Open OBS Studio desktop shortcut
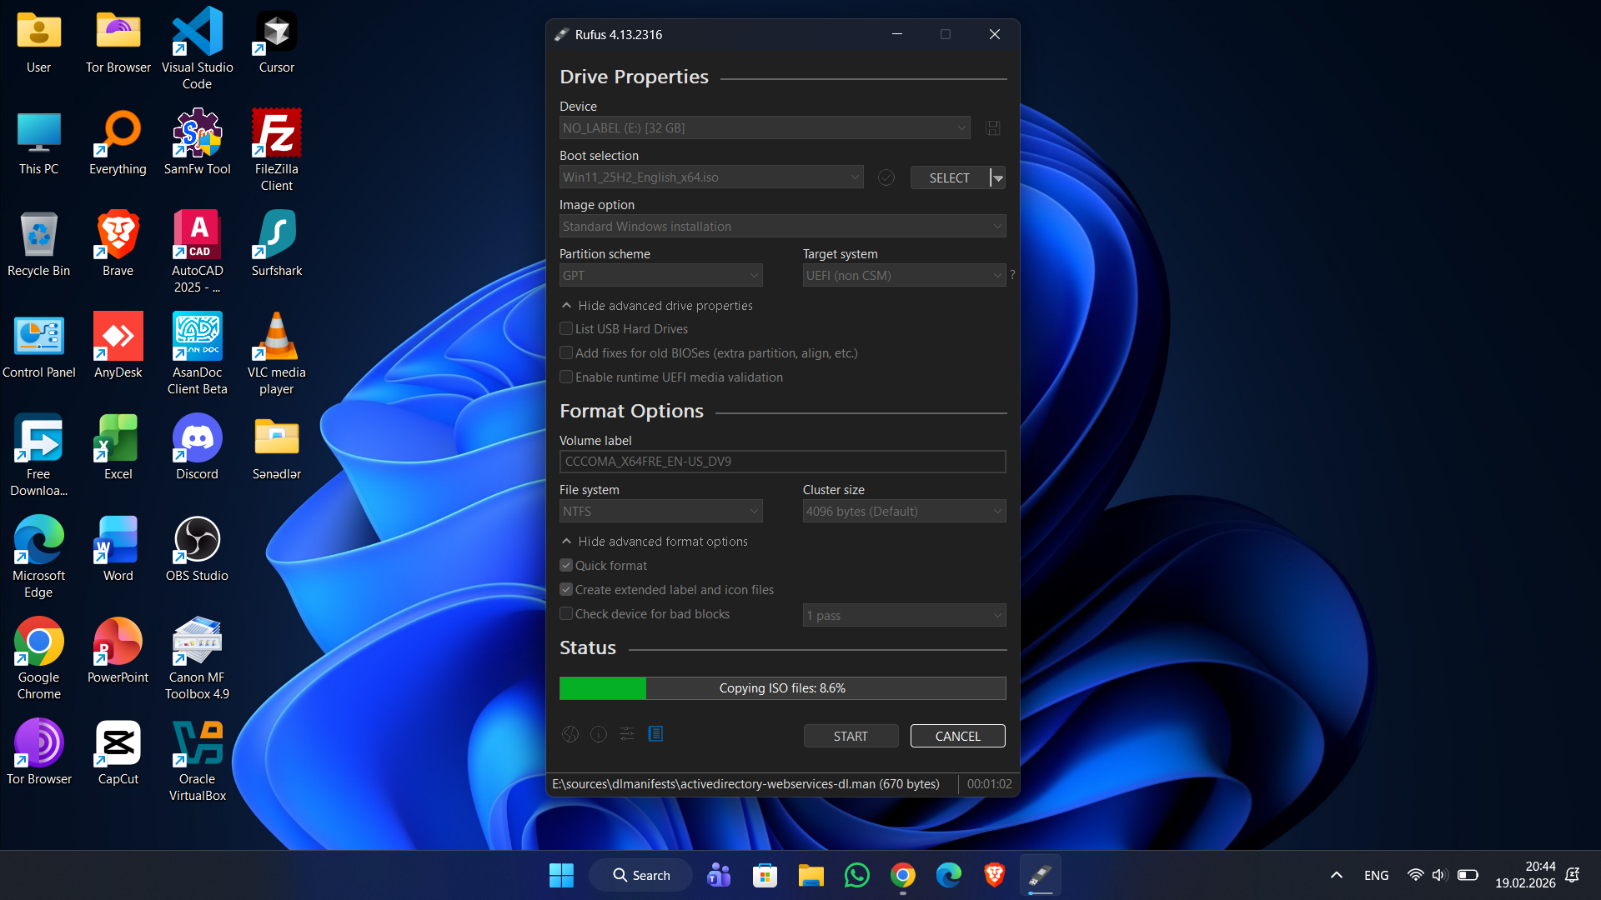The image size is (1601, 900). (x=197, y=548)
